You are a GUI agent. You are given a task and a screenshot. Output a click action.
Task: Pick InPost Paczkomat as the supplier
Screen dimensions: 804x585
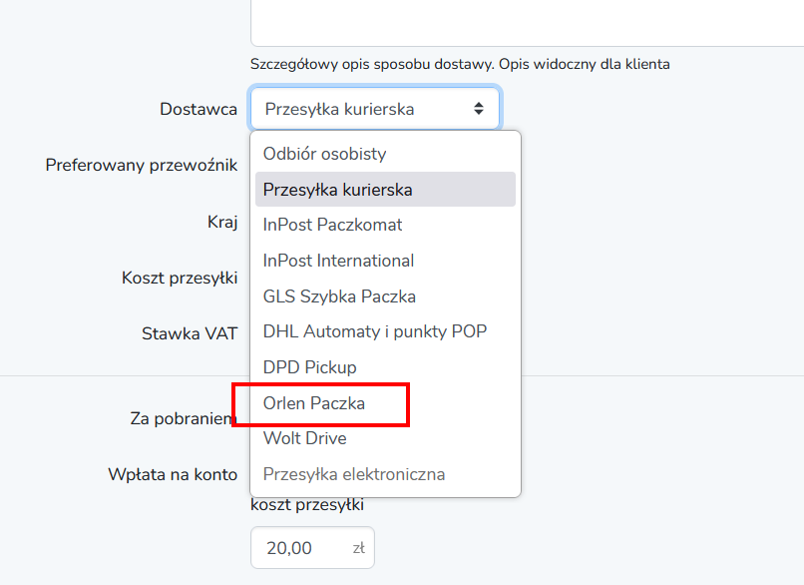(332, 225)
